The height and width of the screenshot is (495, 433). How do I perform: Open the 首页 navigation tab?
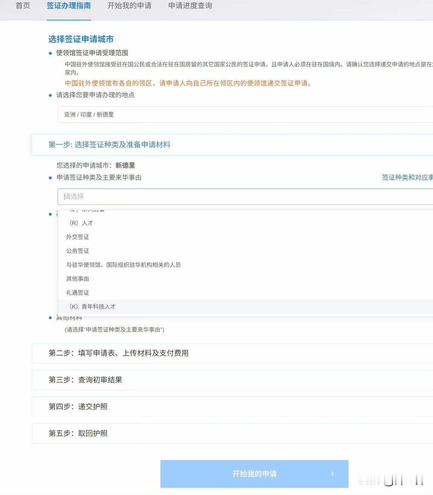[x=23, y=6]
